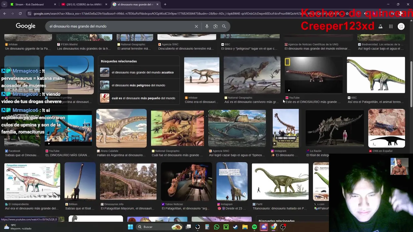Open weather widget showing 19°C
This screenshot has width=413, height=232.
pyautogui.click(x=18, y=227)
